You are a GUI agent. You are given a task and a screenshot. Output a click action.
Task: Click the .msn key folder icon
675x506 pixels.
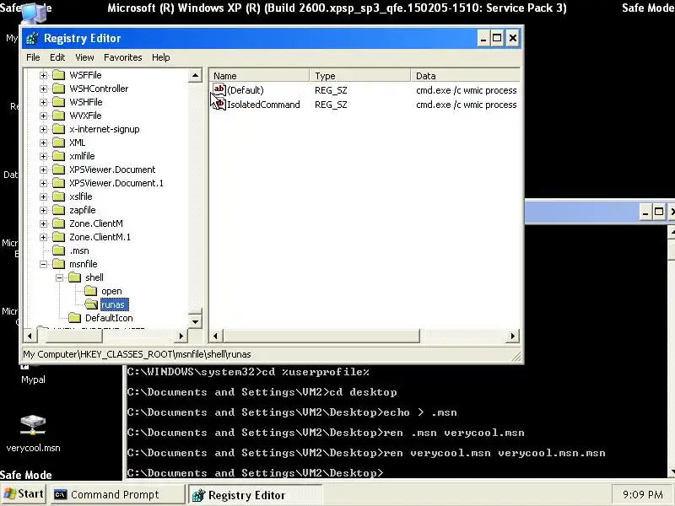(x=58, y=250)
